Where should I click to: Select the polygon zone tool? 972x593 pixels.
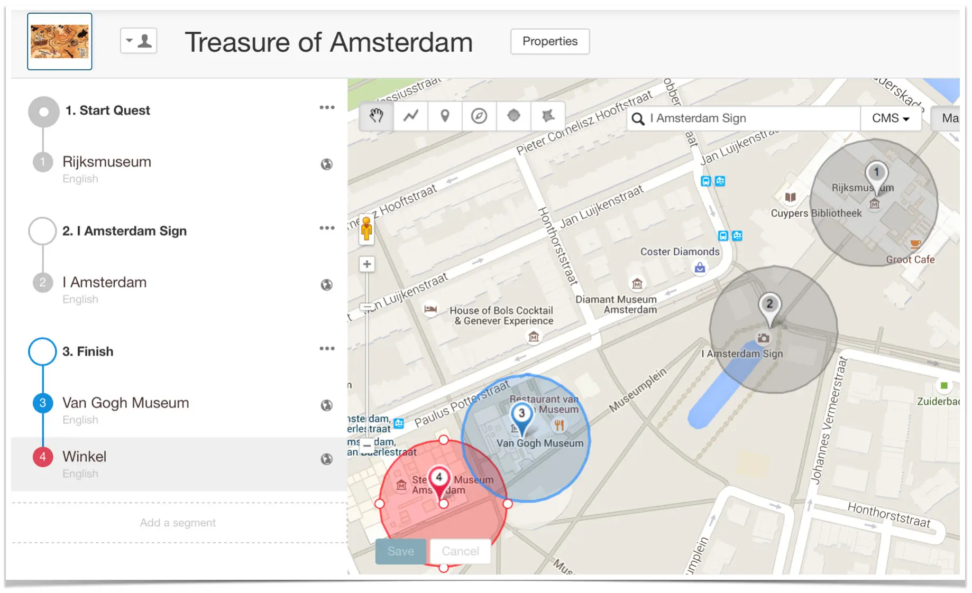pos(548,116)
